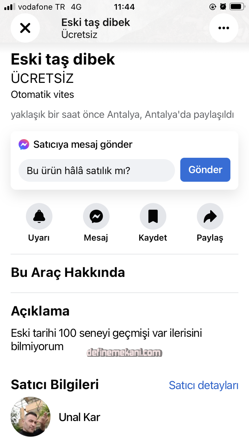This screenshot has width=249, height=444.
Task: Share listing using Paylaş arrow icon
Action: (x=210, y=217)
